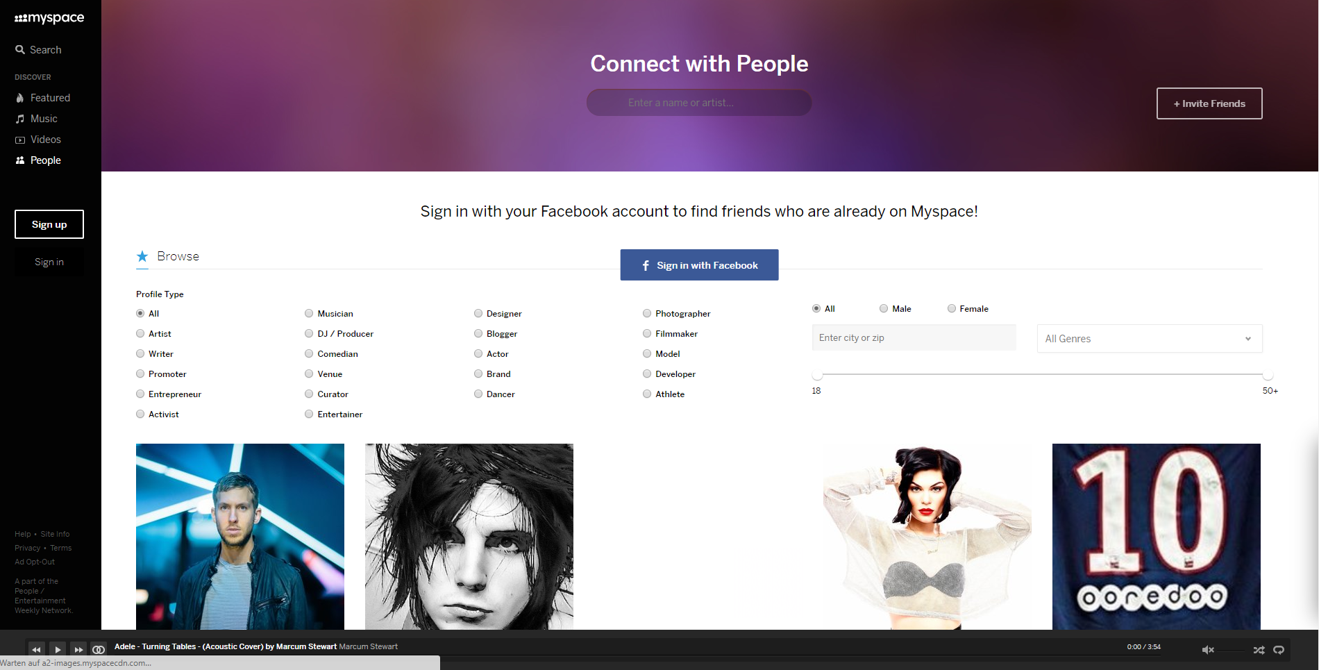
Task: Open the All Genres dropdown
Action: pyautogui.click(x=1150, y=339)
